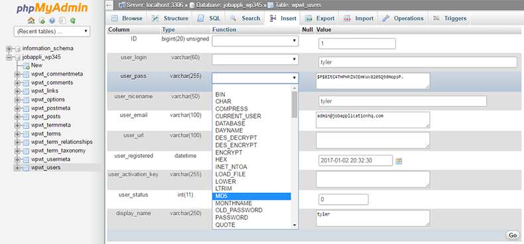Viewport: 524px width, 244px height.
Task: Click the table icon beside wpwt_options
Action: pos(26,99)
